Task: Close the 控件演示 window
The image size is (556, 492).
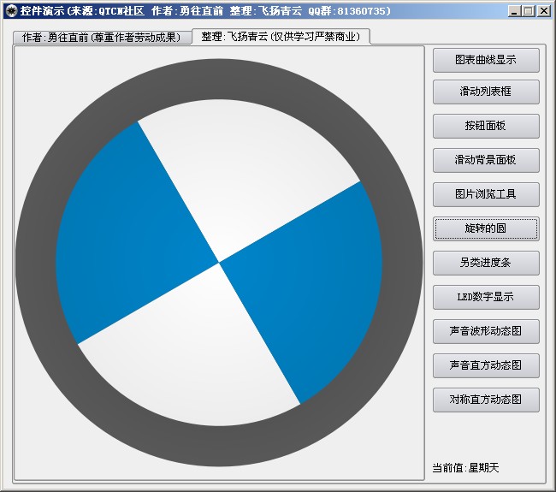Action: click(x=544, y=11)
